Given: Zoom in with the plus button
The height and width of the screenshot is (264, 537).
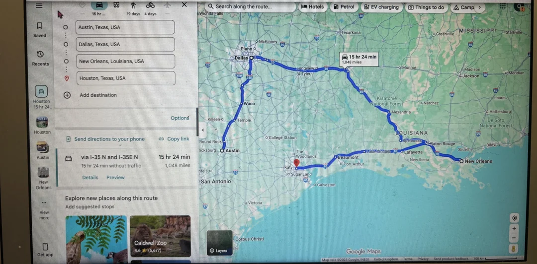Looking at the screenshot, I should tap(514, 229).
